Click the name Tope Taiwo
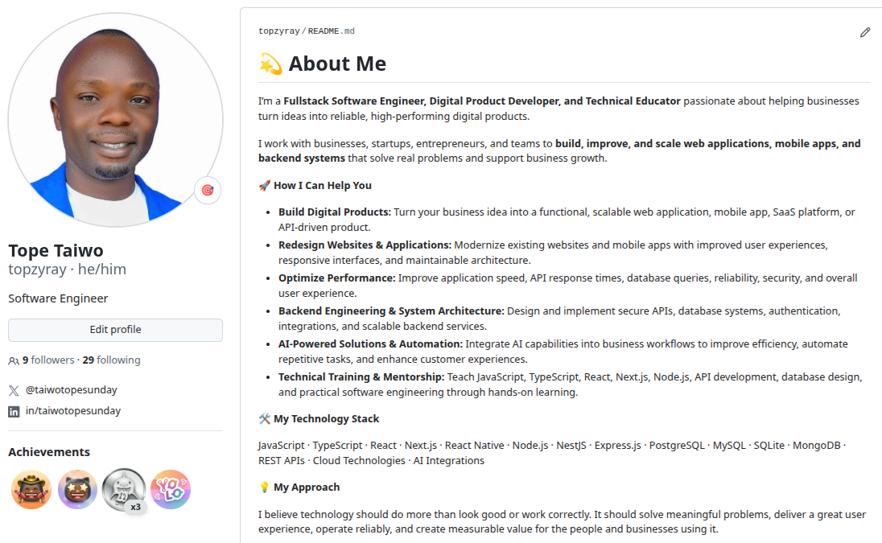This screenshot has width=882, height=543. pos(56,251)
